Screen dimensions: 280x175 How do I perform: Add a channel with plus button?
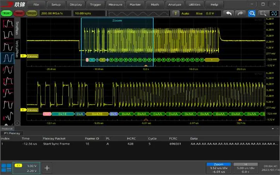[x=47, y=168]
